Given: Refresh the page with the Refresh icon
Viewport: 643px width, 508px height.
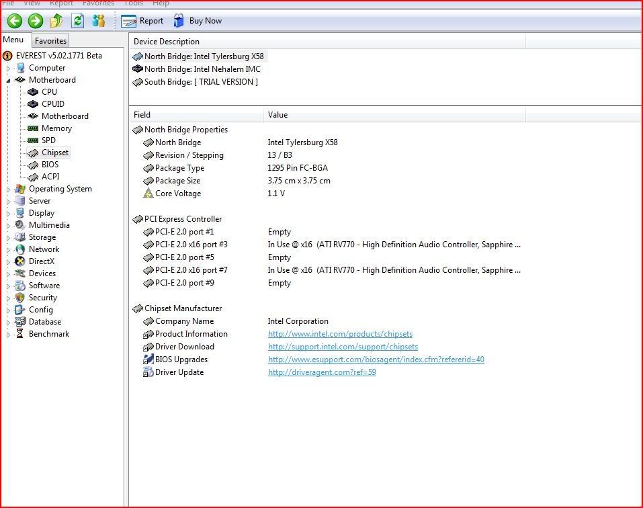Looking at the screenshot, I should point(77,21).
